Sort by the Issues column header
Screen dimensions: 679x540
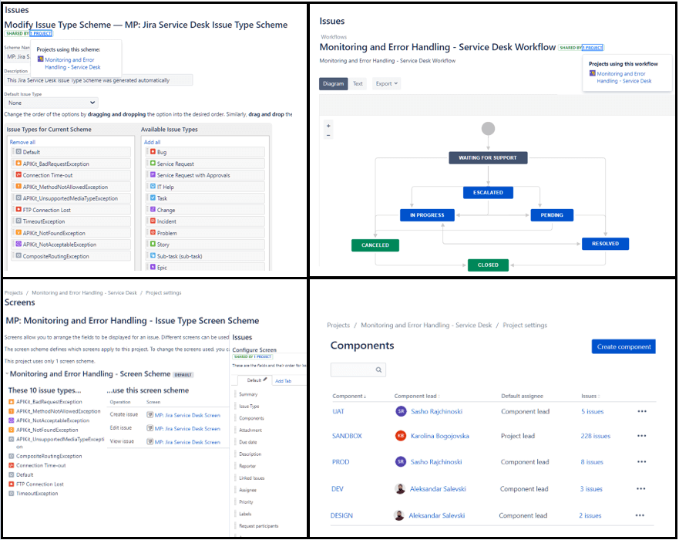coord(590,396)
